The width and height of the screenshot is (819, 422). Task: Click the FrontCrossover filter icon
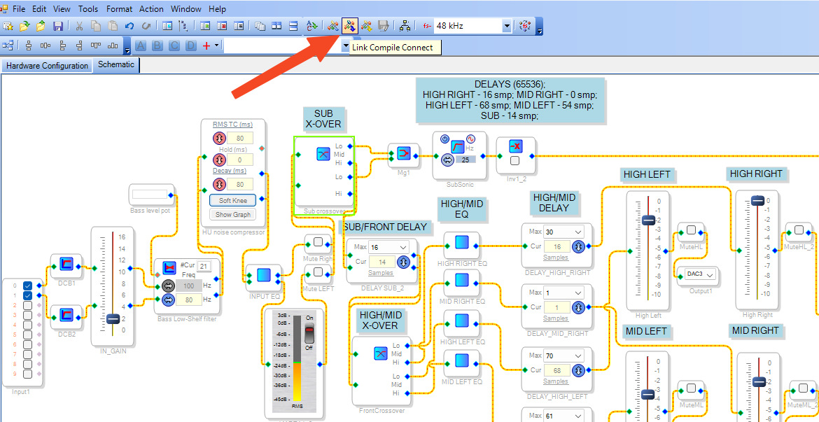(x=381, y=353)
